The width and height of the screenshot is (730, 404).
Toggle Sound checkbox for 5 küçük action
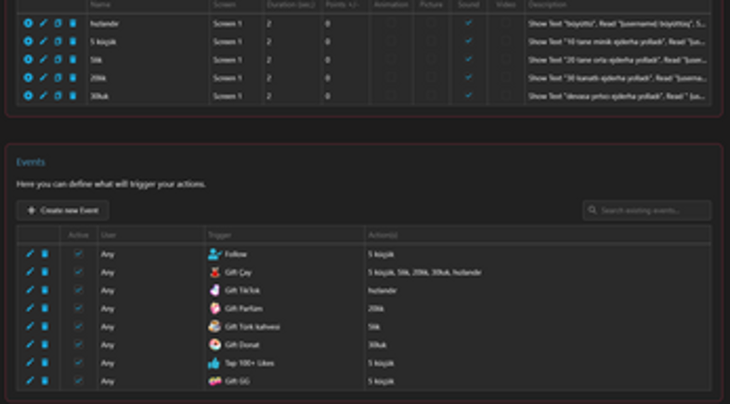[469, 41]
